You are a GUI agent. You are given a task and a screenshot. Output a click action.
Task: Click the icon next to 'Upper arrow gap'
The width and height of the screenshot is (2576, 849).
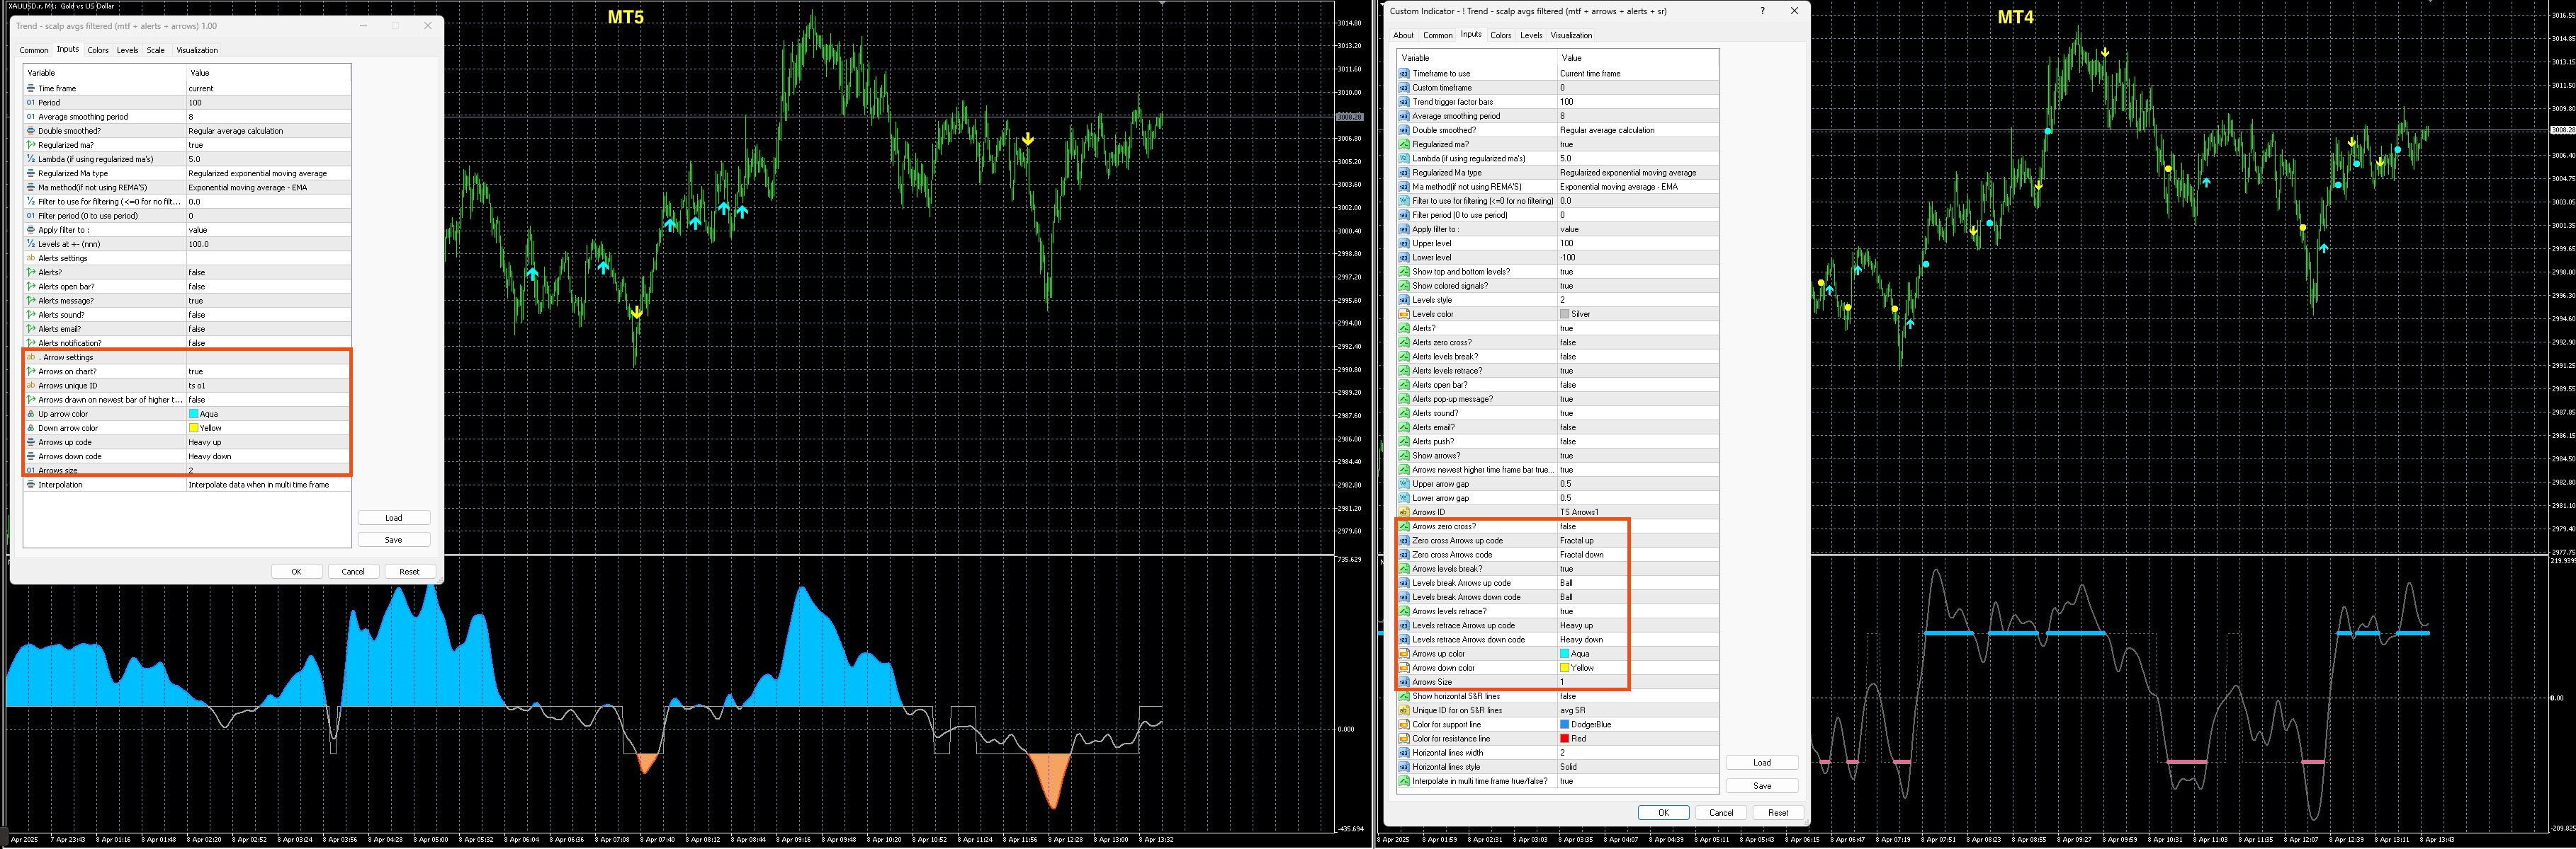[1404, 483]
